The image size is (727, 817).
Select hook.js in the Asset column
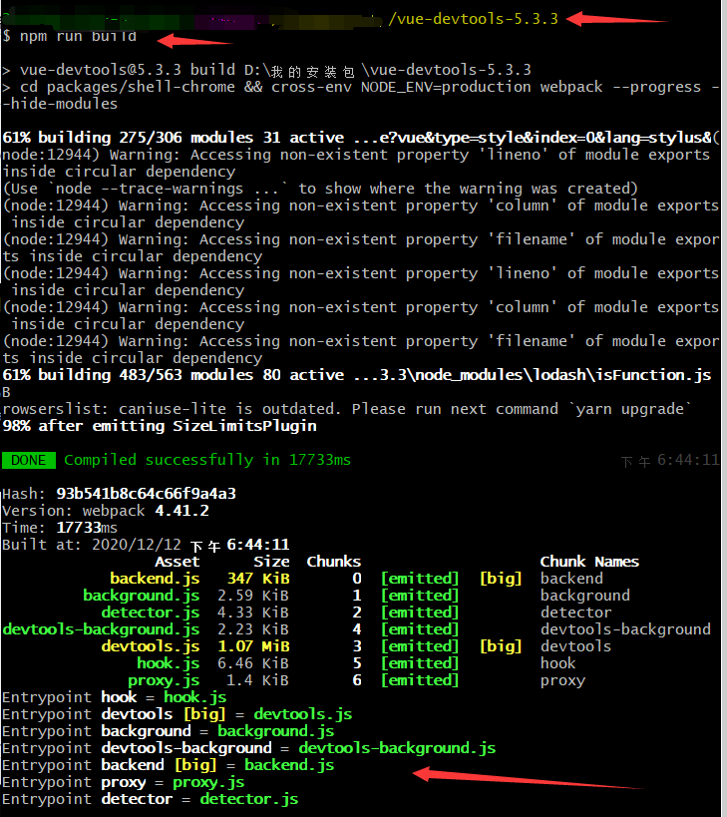click(169, 663)
